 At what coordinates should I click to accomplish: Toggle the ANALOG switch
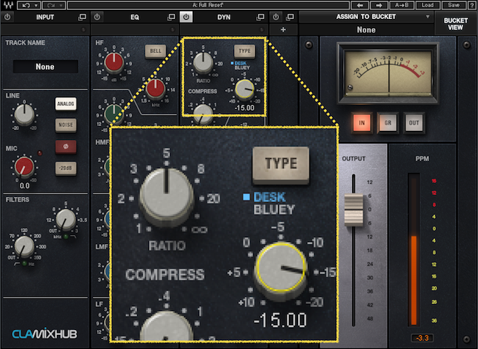65,103
